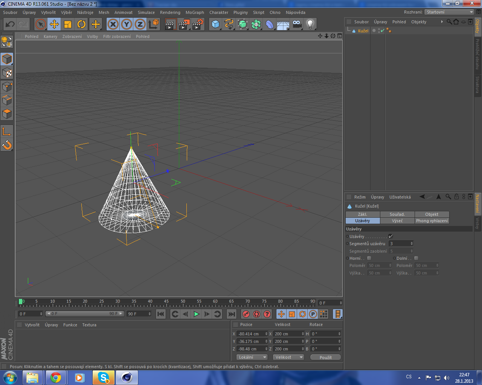Click the Render to Picture Viewer icon
The height and width of the screenshot is (385, 482).
coord(184,24)
